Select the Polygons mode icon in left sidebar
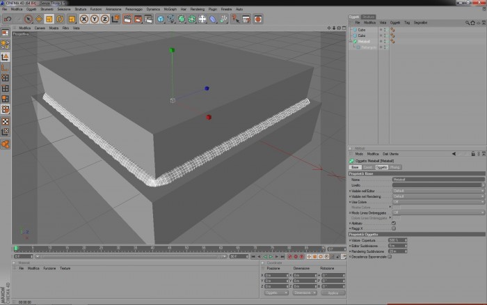Screen dimensions: 487x305 coord(6,99)
